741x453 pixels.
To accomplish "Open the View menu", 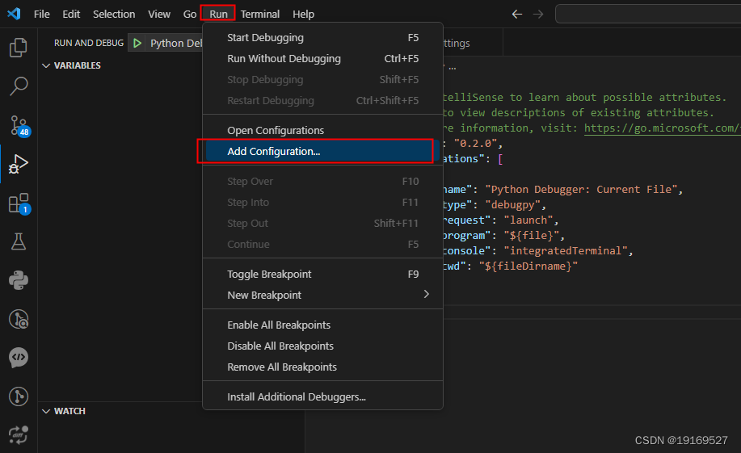I will [x=158, y=15].
